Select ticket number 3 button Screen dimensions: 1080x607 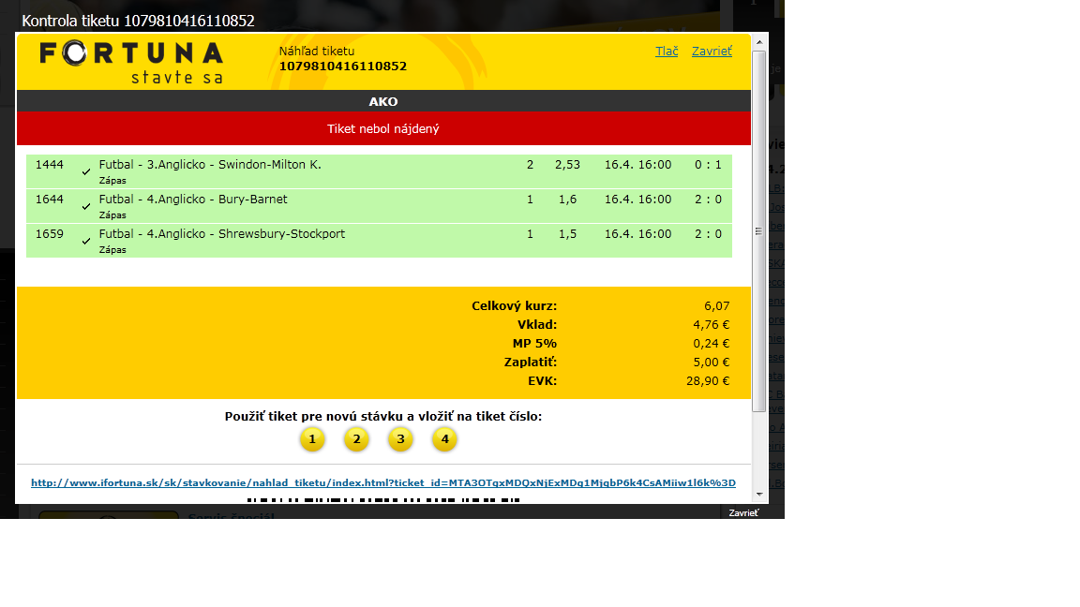coord(400,439)
